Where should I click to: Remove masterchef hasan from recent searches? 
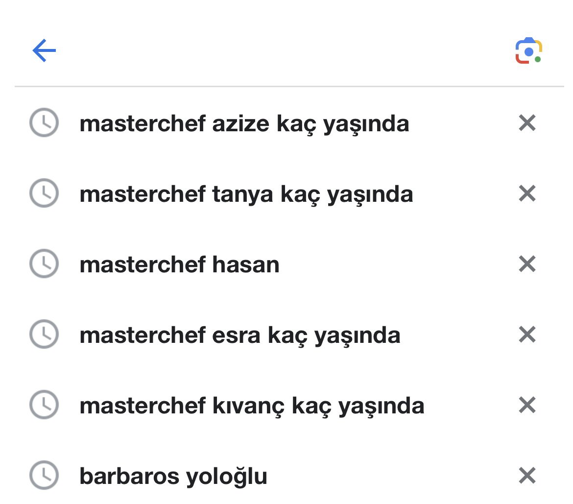(527, 264)
